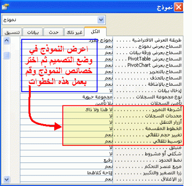This screenshot has height=186, width=192.
Task: Click the scrollbar up arrow
Action: (x=7, y=40)
